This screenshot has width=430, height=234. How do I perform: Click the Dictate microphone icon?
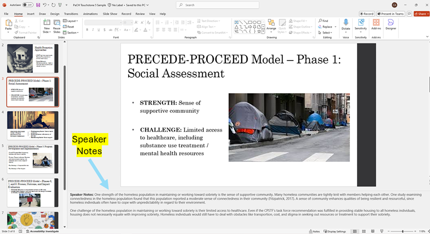[x=346, y=23]
